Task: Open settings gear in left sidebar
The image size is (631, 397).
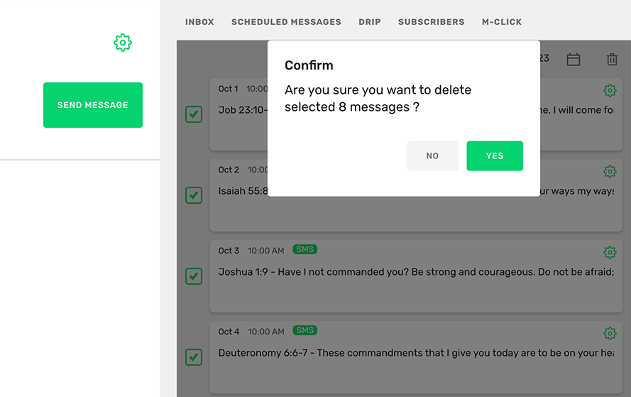Action: point(123,43)
